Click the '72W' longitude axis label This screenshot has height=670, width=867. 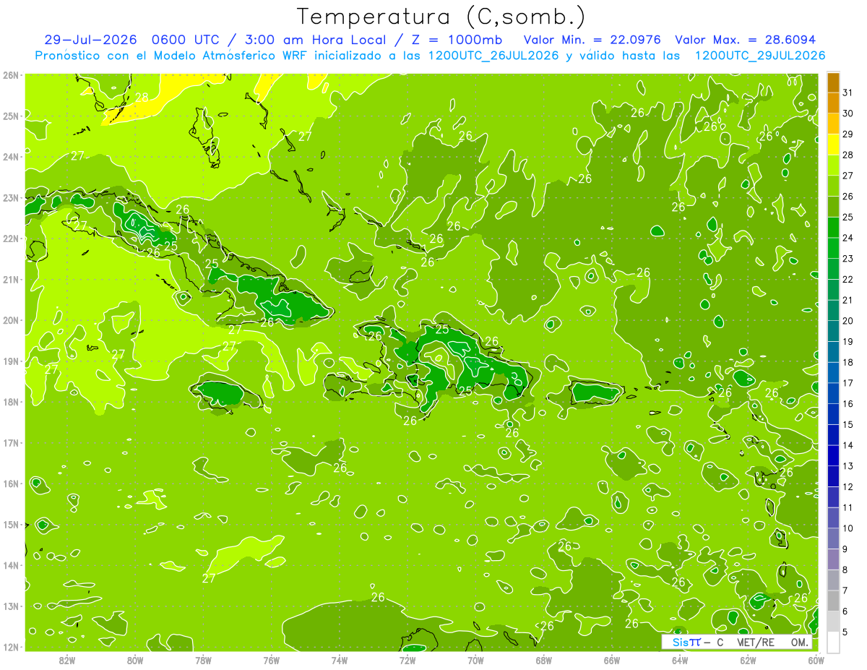pos(407,660)
